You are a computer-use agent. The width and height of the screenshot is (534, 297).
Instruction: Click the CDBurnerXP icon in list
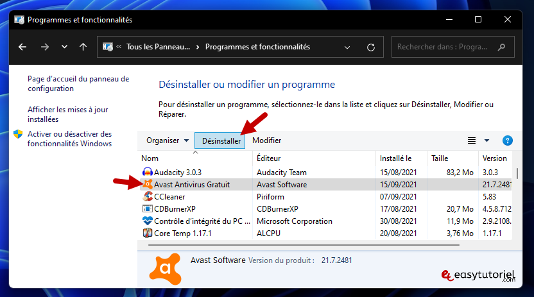tap(147, 209)
